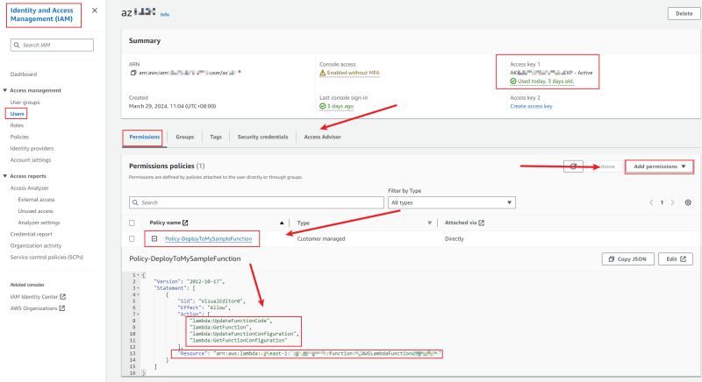Open the Add permissions dropdown

tap(659, 166)
